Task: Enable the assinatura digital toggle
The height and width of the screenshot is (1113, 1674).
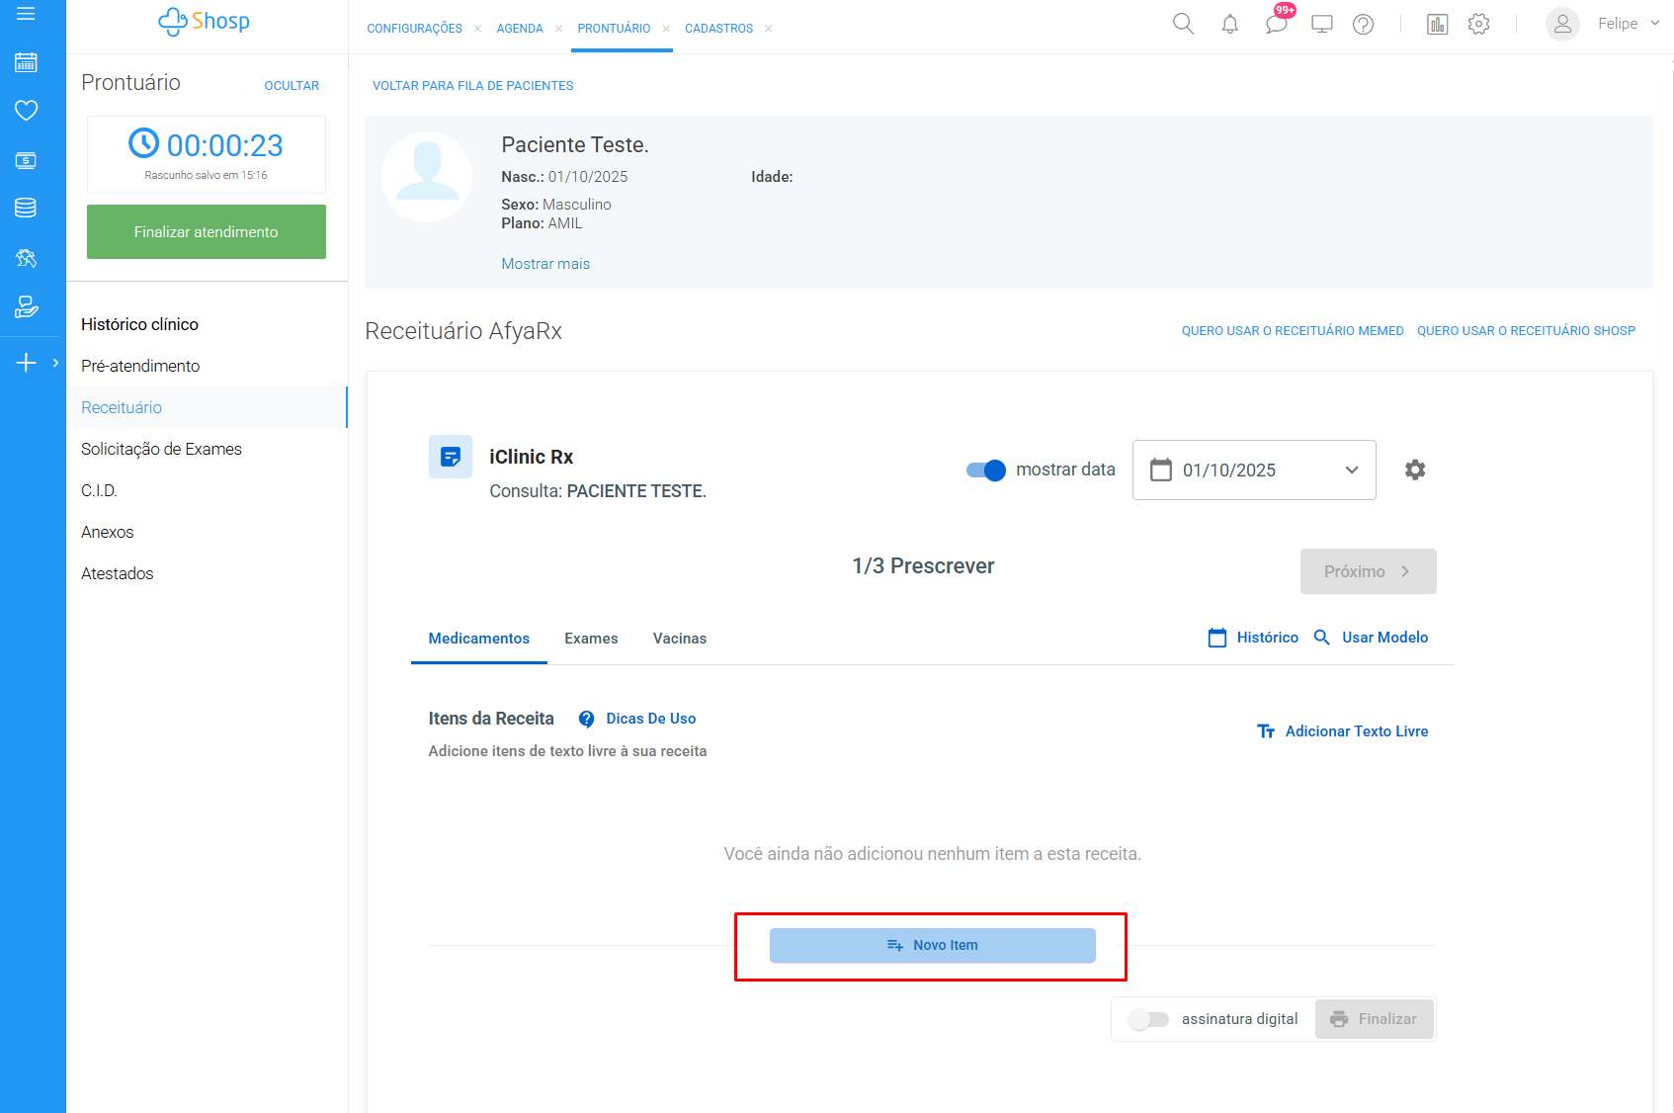Action: pyautogui.click(x=1148, y=1019)
